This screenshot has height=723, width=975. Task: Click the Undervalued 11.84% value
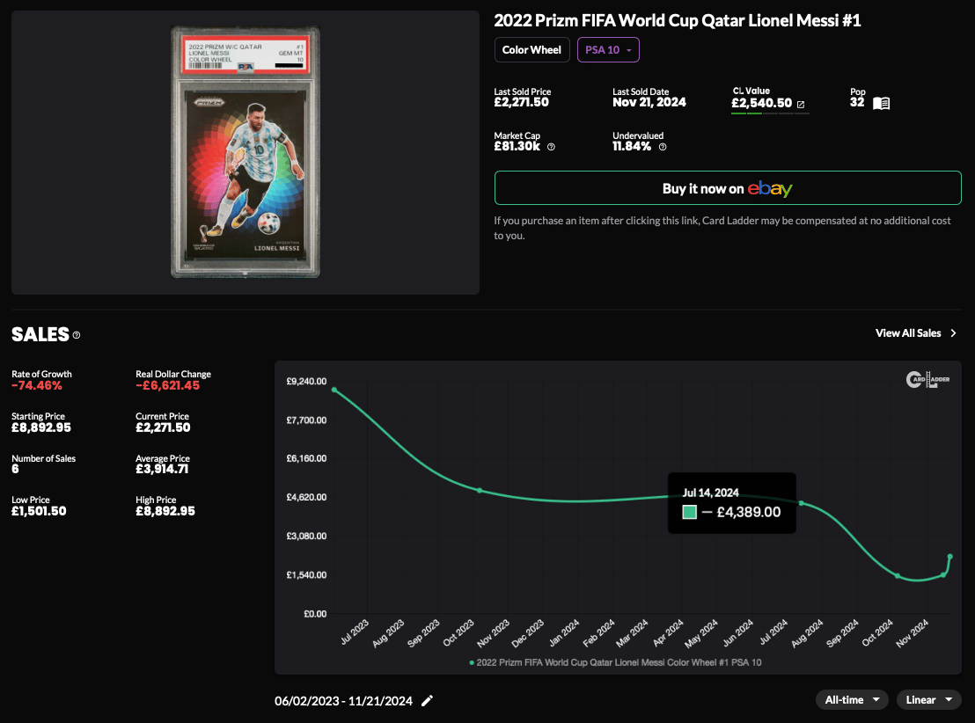point(632,147)
